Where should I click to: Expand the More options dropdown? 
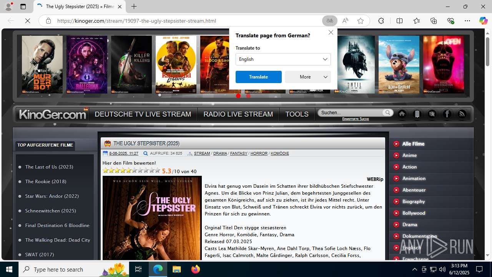[307, 77]
